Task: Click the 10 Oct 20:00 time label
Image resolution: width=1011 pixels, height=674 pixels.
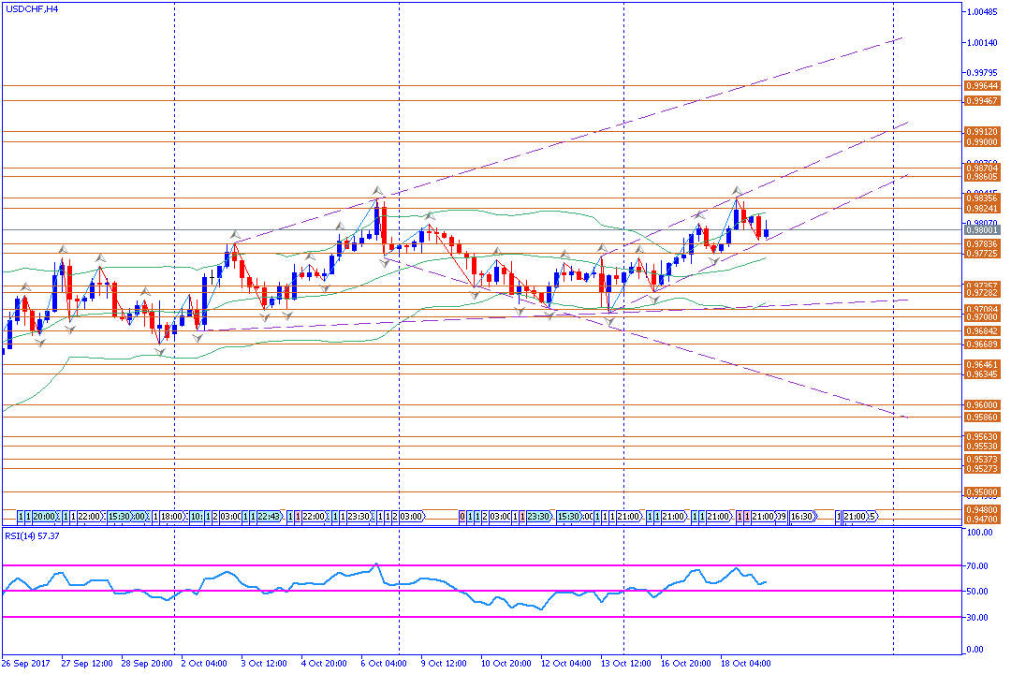Action: (506, 663)
